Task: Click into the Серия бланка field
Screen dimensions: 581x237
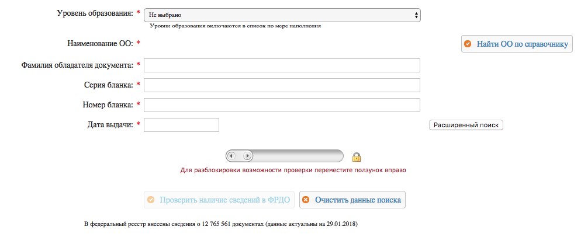Action: click(282, 85)
